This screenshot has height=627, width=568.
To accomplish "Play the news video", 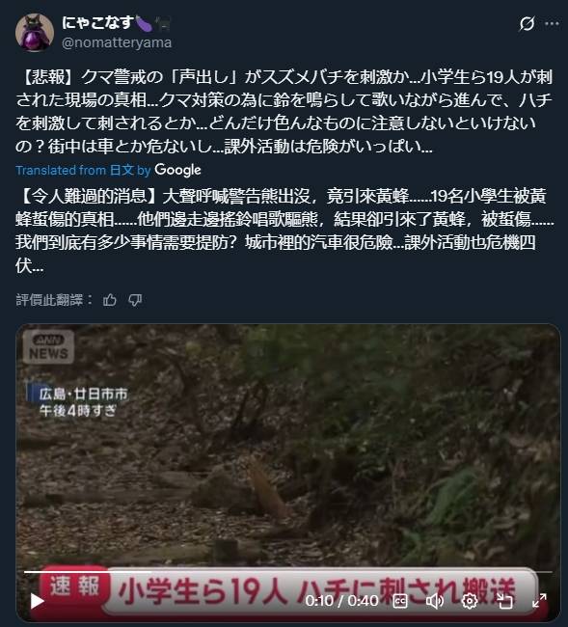I will point(38,600).
